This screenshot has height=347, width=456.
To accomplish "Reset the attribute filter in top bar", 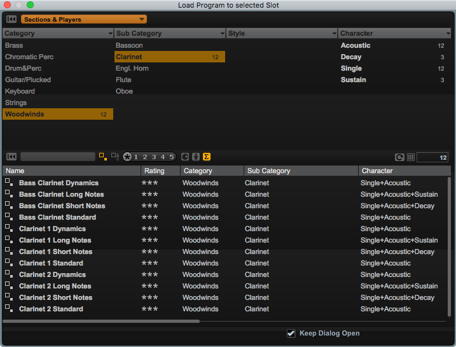I will click(11, 20).
